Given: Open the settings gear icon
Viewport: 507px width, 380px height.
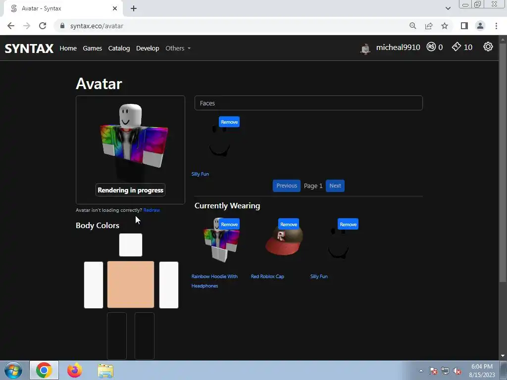Looking at the screenshot, I should pyautogui.click(x=488, y=47).
